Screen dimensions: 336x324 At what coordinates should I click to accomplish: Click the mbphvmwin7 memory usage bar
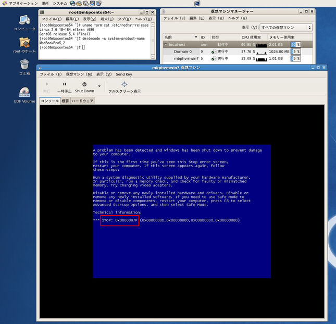pos(296,58)
